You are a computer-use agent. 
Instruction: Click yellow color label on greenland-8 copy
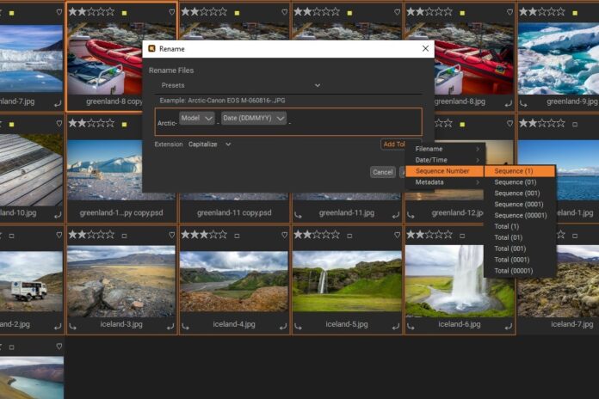click(124, 13)
